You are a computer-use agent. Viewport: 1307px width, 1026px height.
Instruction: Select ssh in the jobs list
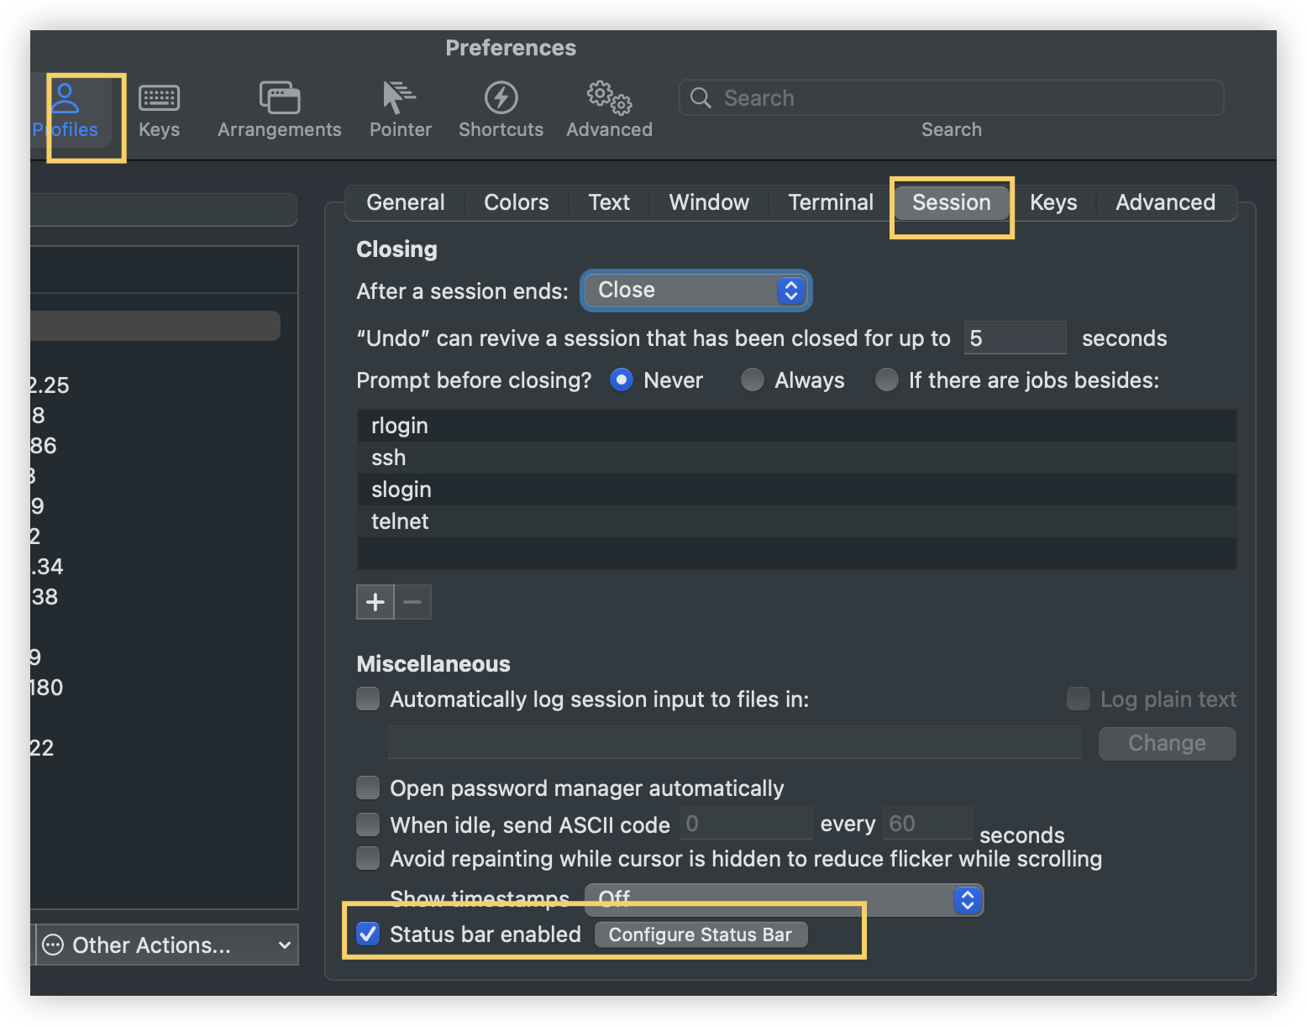(389, 458)
